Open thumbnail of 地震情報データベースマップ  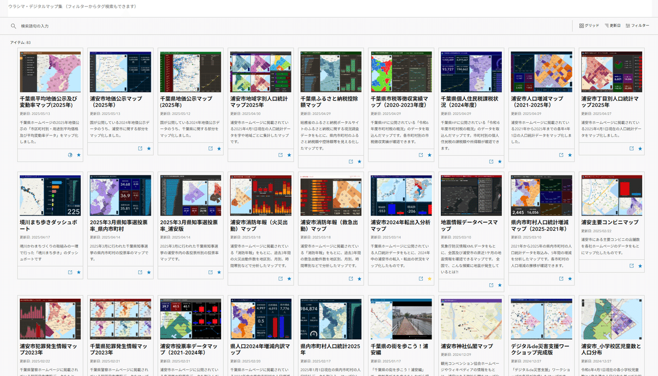[x=472, y=195]
